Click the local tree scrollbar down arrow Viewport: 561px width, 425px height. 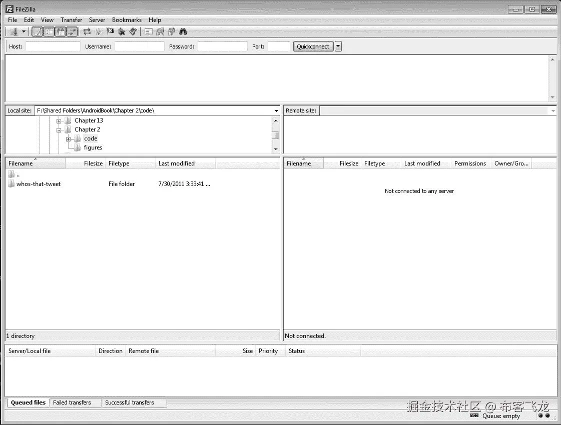pos(275,149)
